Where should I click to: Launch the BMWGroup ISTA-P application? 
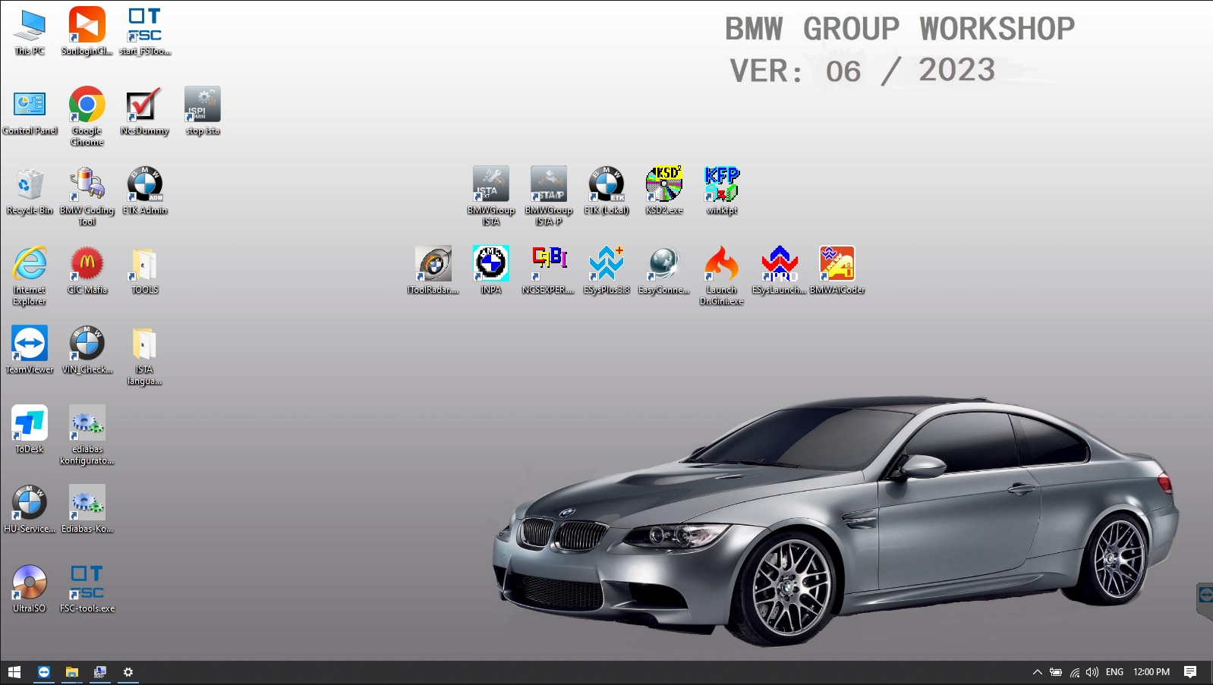pyautogui.click(x=549, y=196)
